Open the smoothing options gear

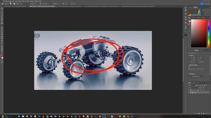click(63, 4)
